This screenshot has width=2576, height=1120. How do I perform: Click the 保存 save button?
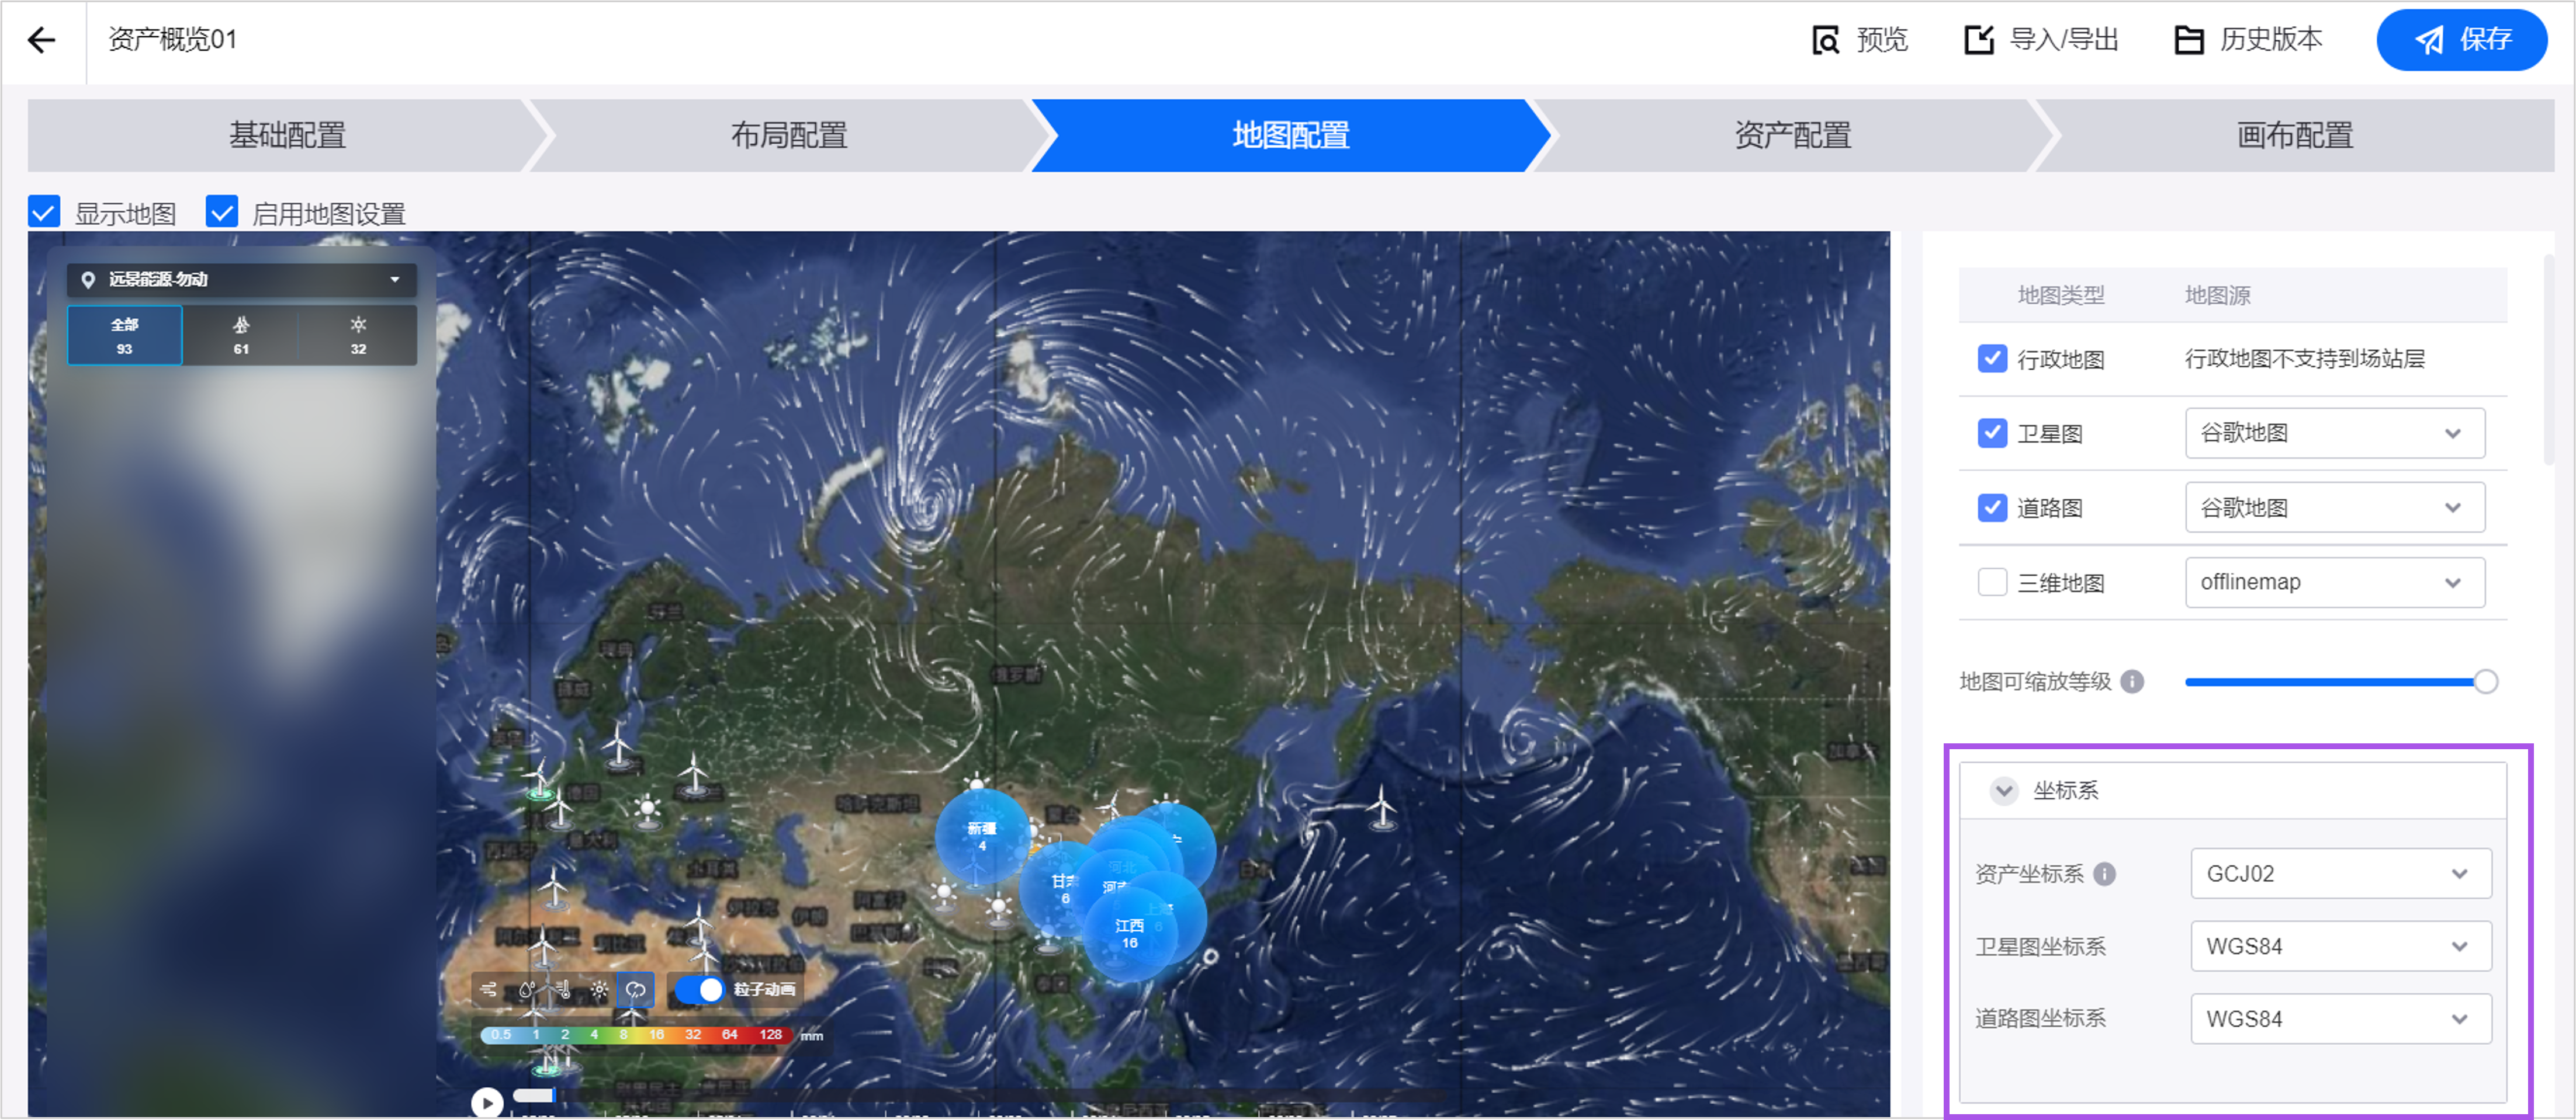[2461, 40]
